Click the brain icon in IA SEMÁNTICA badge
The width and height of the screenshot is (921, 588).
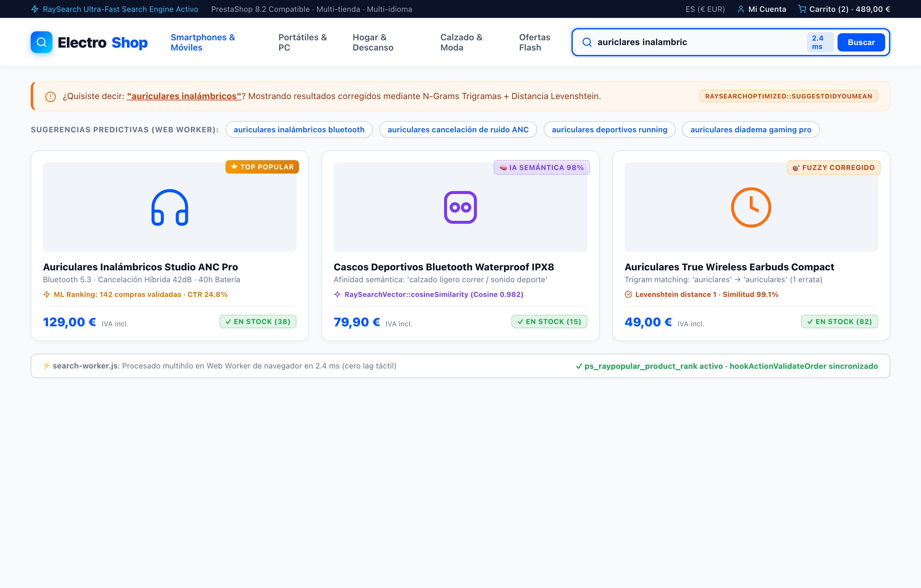(x=503, y=167)
